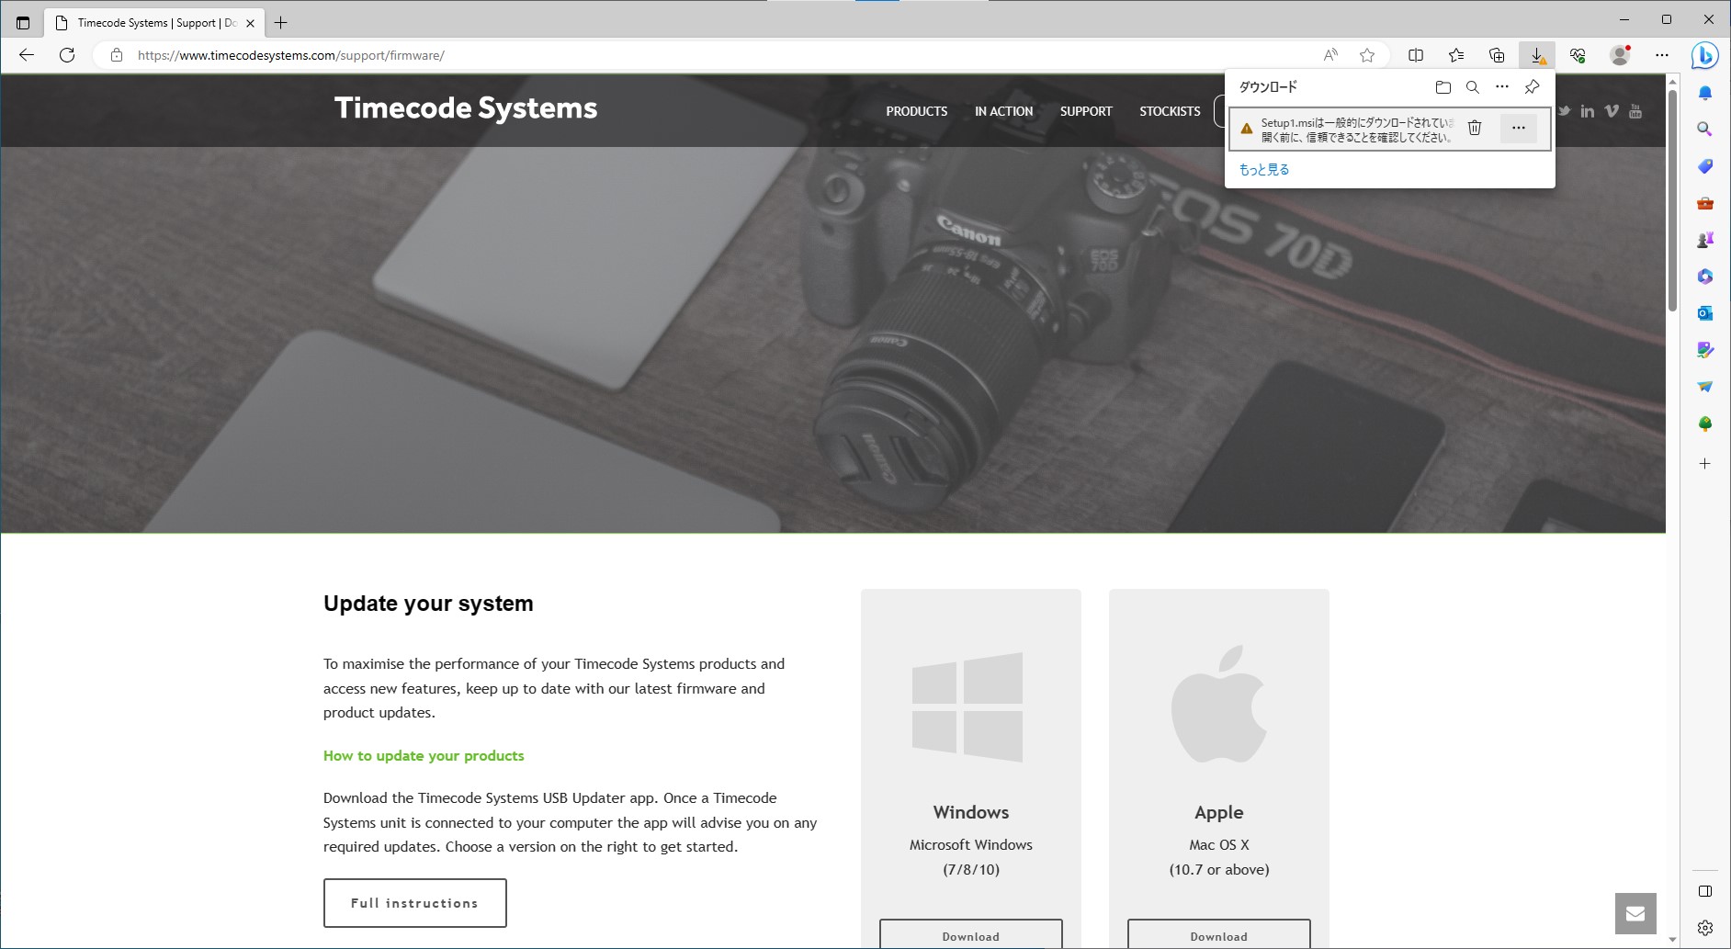Open Read Aloud from address bar

point(1330,55)
